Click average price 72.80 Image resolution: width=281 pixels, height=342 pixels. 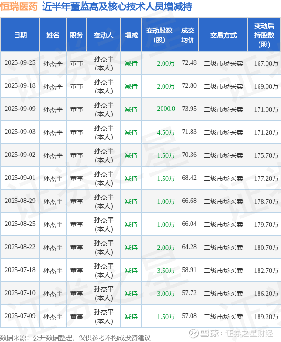pos(189,85)
